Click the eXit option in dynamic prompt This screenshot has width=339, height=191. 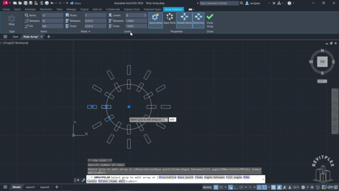point(172,119)
